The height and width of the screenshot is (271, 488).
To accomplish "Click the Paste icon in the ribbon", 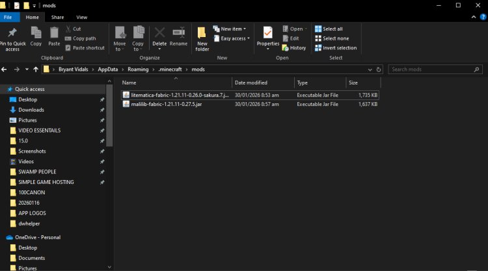I will 54,32.
